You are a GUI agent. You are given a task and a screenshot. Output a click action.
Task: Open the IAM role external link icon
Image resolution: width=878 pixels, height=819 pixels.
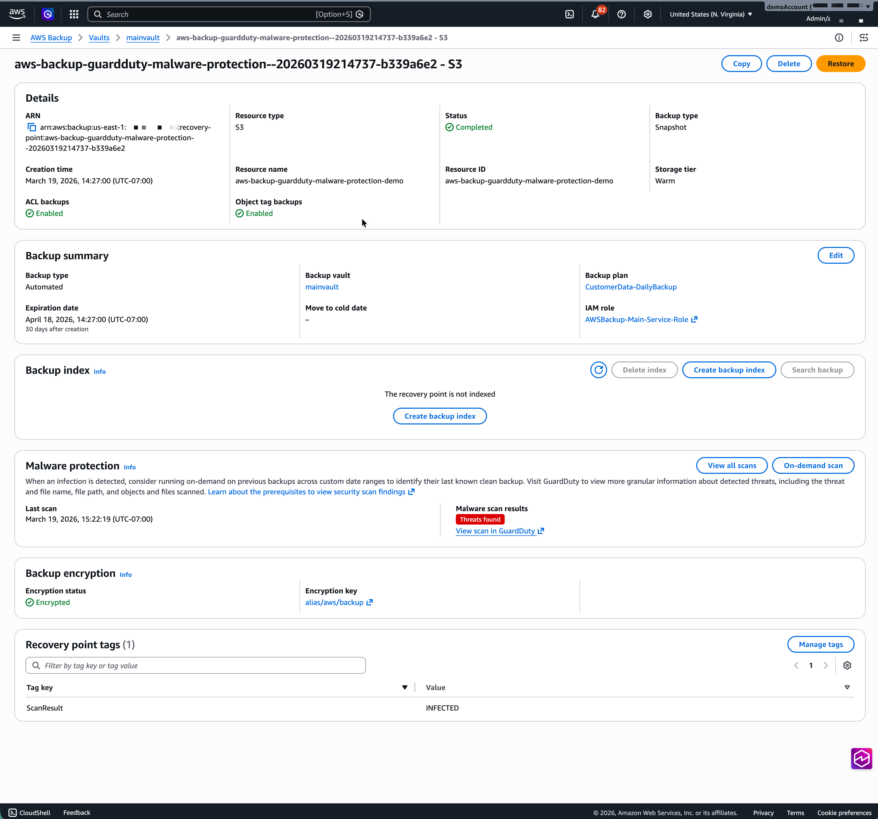tap(694, 319)
